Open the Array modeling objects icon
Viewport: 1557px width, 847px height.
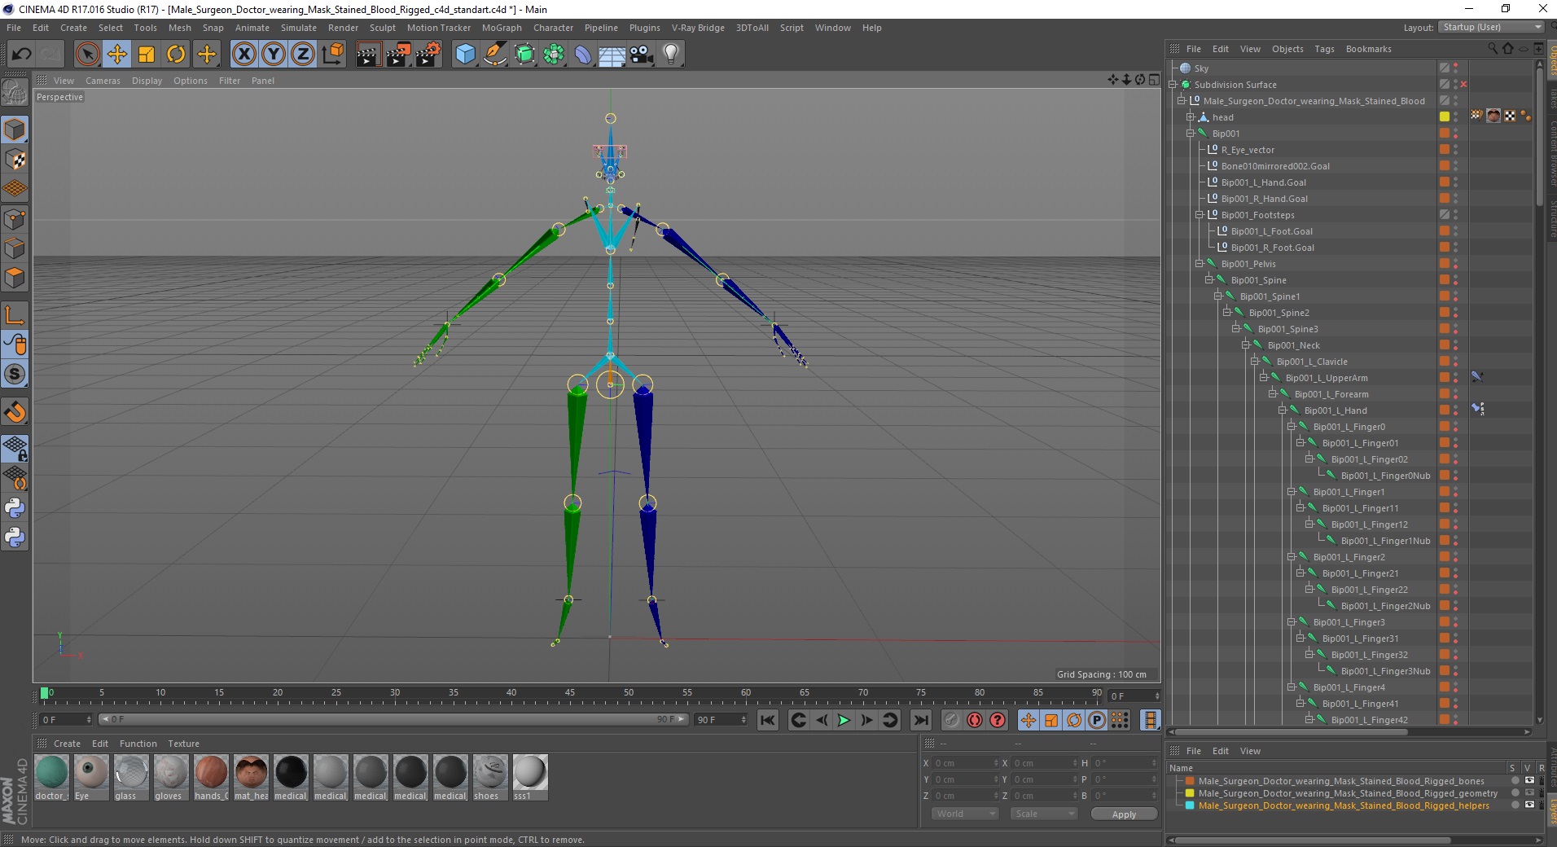point(554,55)
